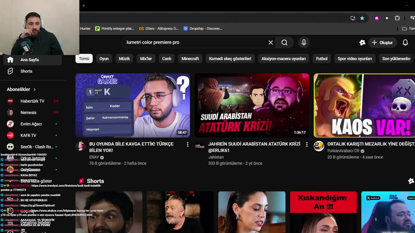Open Evrim Ağacı channel avatar
Image resolution: width=415 pixels, height=233 pixels.
coord(10,124)
